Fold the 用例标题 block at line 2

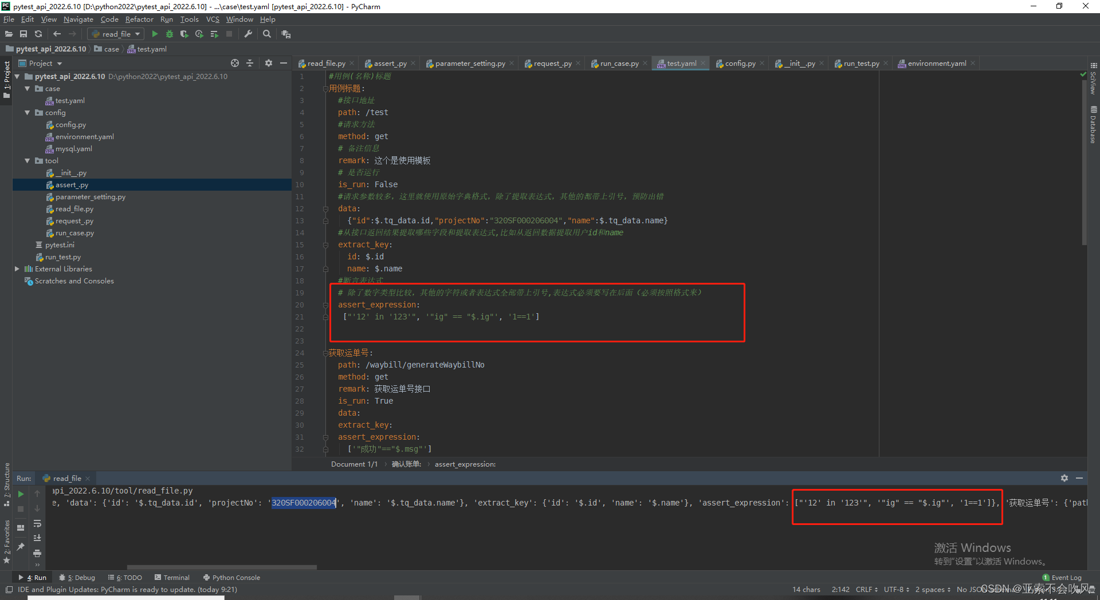(325, 88)
